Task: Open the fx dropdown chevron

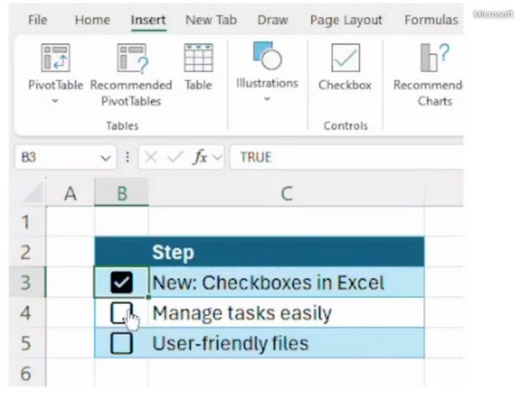Action: pos(218,157)
